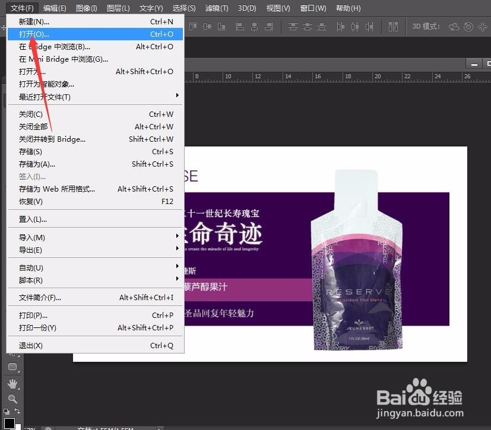
Task: Open the 3D(D) menu
Action: click(x=247, y=8)
